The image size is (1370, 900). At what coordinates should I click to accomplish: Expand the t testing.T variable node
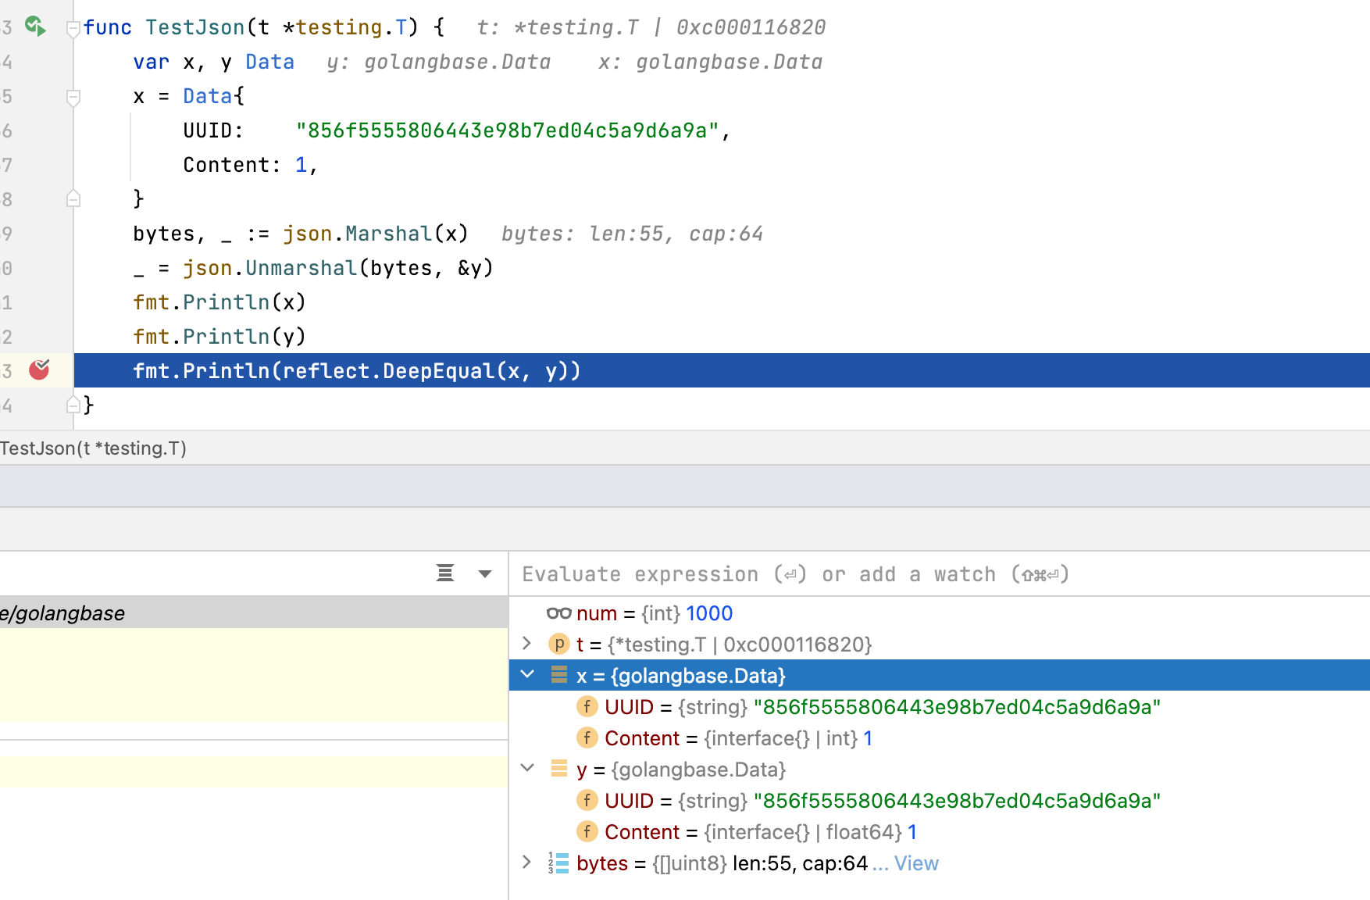pos(527,644)
